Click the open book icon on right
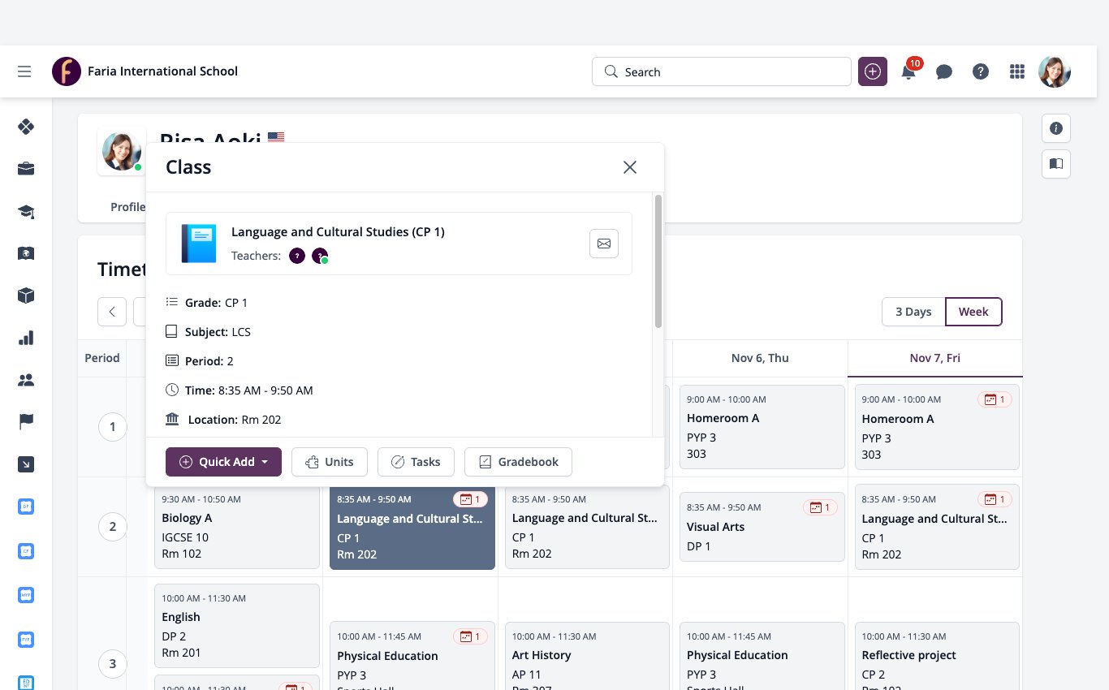This screenshot has width=1109, height=690. coord(1056,164)
